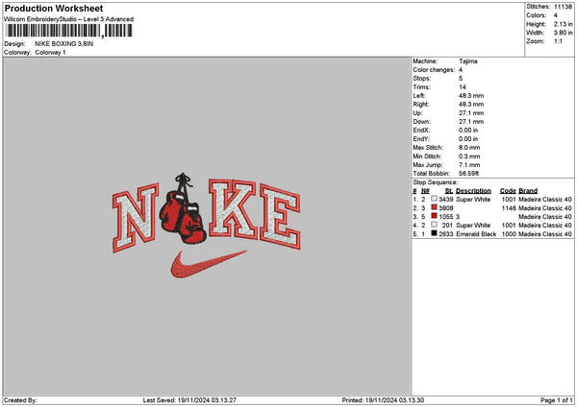Click the Page 1 of 1 indicator

click(x=557, y=400)
